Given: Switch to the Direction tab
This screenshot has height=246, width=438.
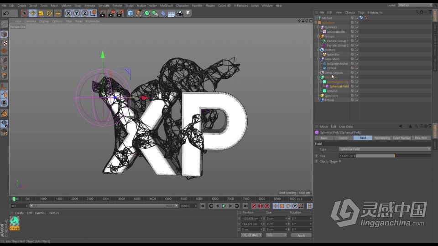Looking at the screenshot, I should [x=421, y=138].
